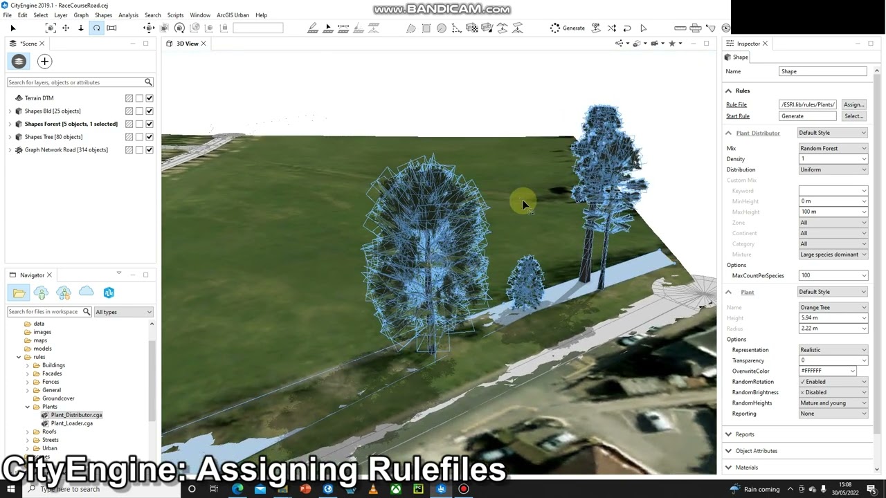Toggle lock box of Terrain DTM layer
This screenshot has width=886, height=498.
pyautogui.click(x=139, y=98)
